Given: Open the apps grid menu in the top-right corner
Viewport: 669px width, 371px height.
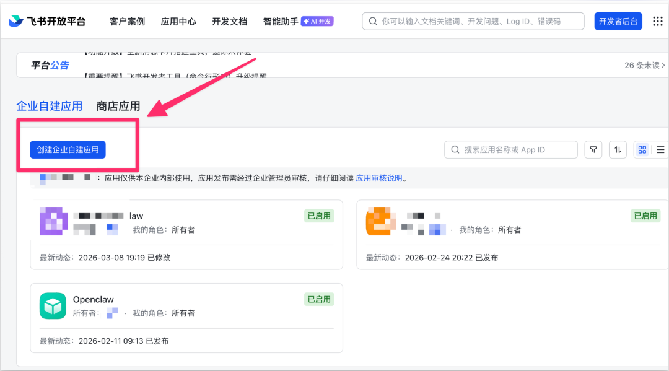Looking at the screenshot, I should [x=658, y=20].
